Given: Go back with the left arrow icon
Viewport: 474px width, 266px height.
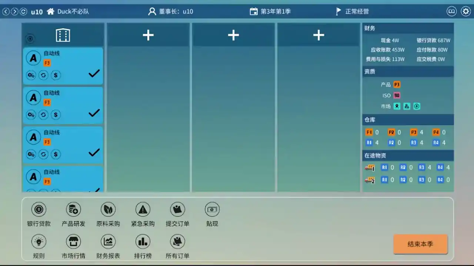Looking at the screenshot, I should [x=6, y=11].
